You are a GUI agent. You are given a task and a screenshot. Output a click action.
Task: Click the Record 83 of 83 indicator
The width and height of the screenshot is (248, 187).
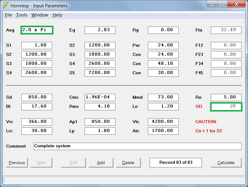coord(176,163)
